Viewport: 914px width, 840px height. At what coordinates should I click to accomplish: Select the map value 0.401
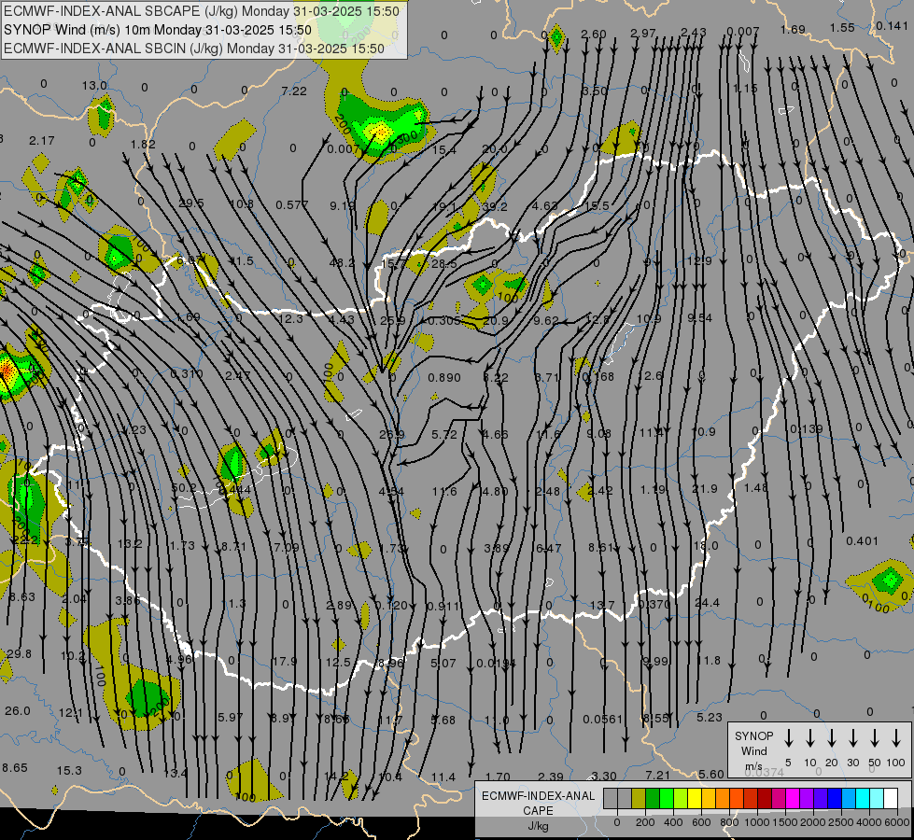[x=862, y=541]
